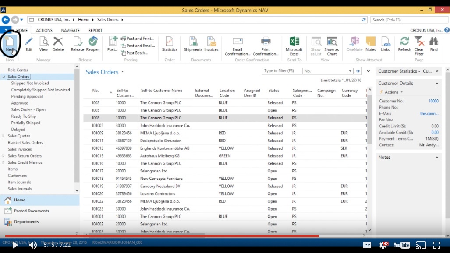Expand the Sales Quotes tree node
Viewport: 450px width, 253px height.
coord(4,136)
